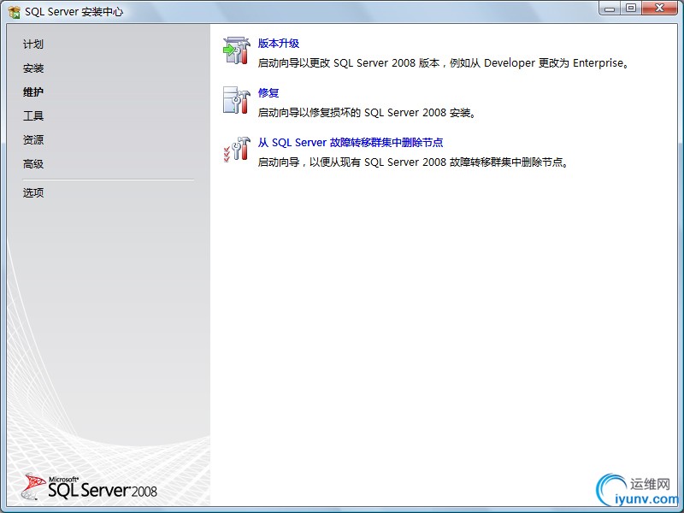
Task: Minimize the SQL Server 安装中心 window
Action: pos(610,9)
